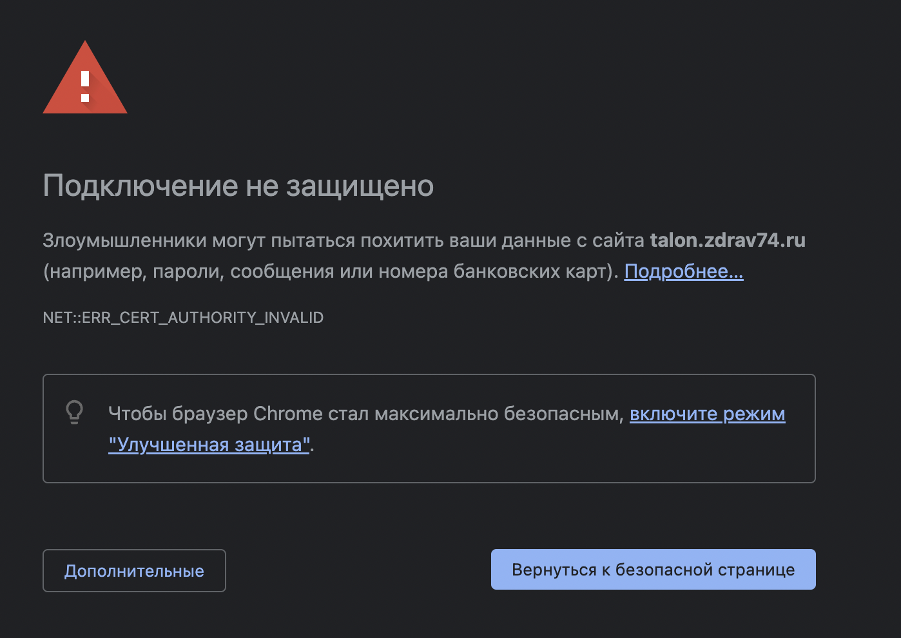Click the talon.zdrav74.ru site name
This screenshot has width=901, height=638.
pos(728,240)
